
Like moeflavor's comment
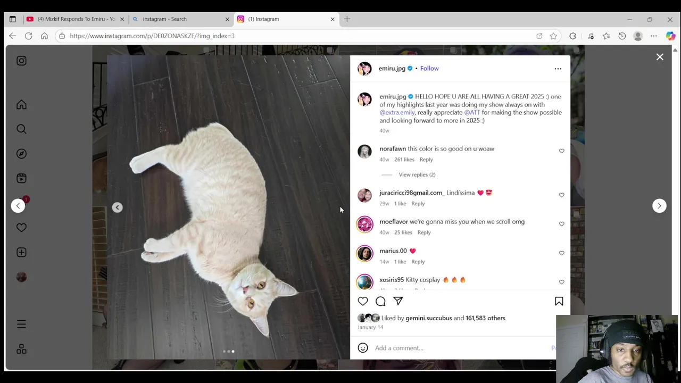point(561,224)
